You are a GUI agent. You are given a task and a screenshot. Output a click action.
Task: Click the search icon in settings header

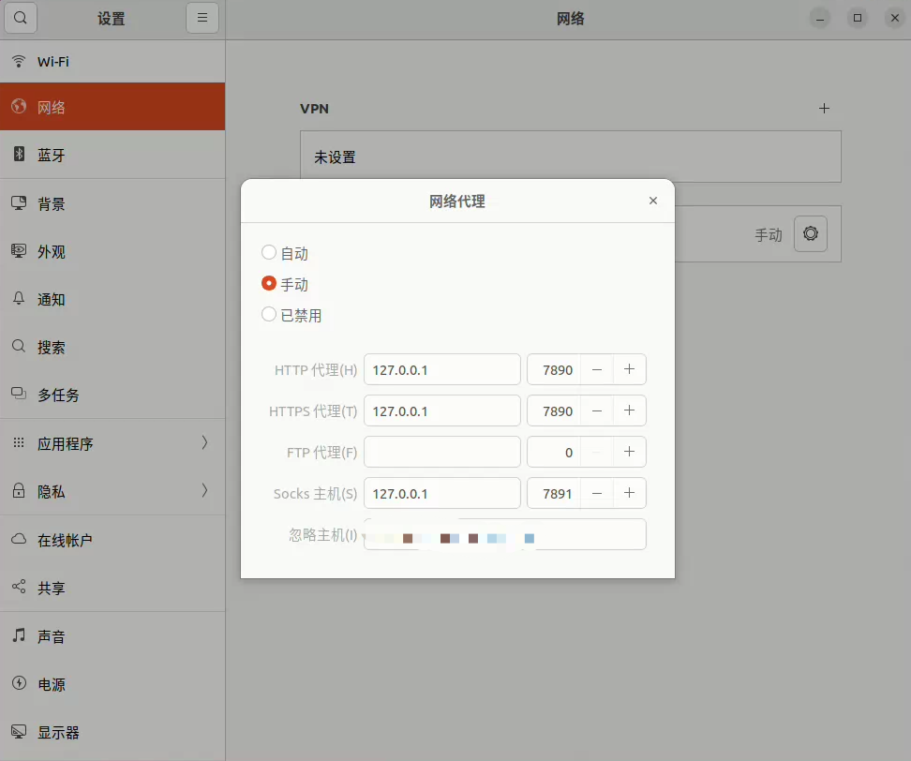22,18
